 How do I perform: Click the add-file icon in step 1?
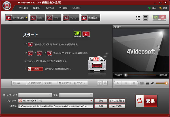(30, 44)
